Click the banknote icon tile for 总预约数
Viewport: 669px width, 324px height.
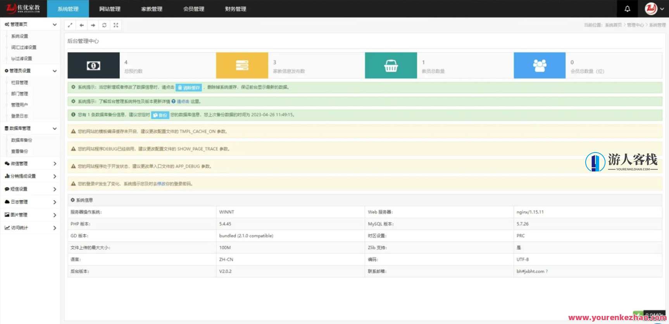pyautogui.click(x=93, y=65)
